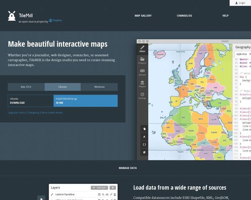
Task: Select the pointer hand tool icon
Action: (x=144, y=129)
